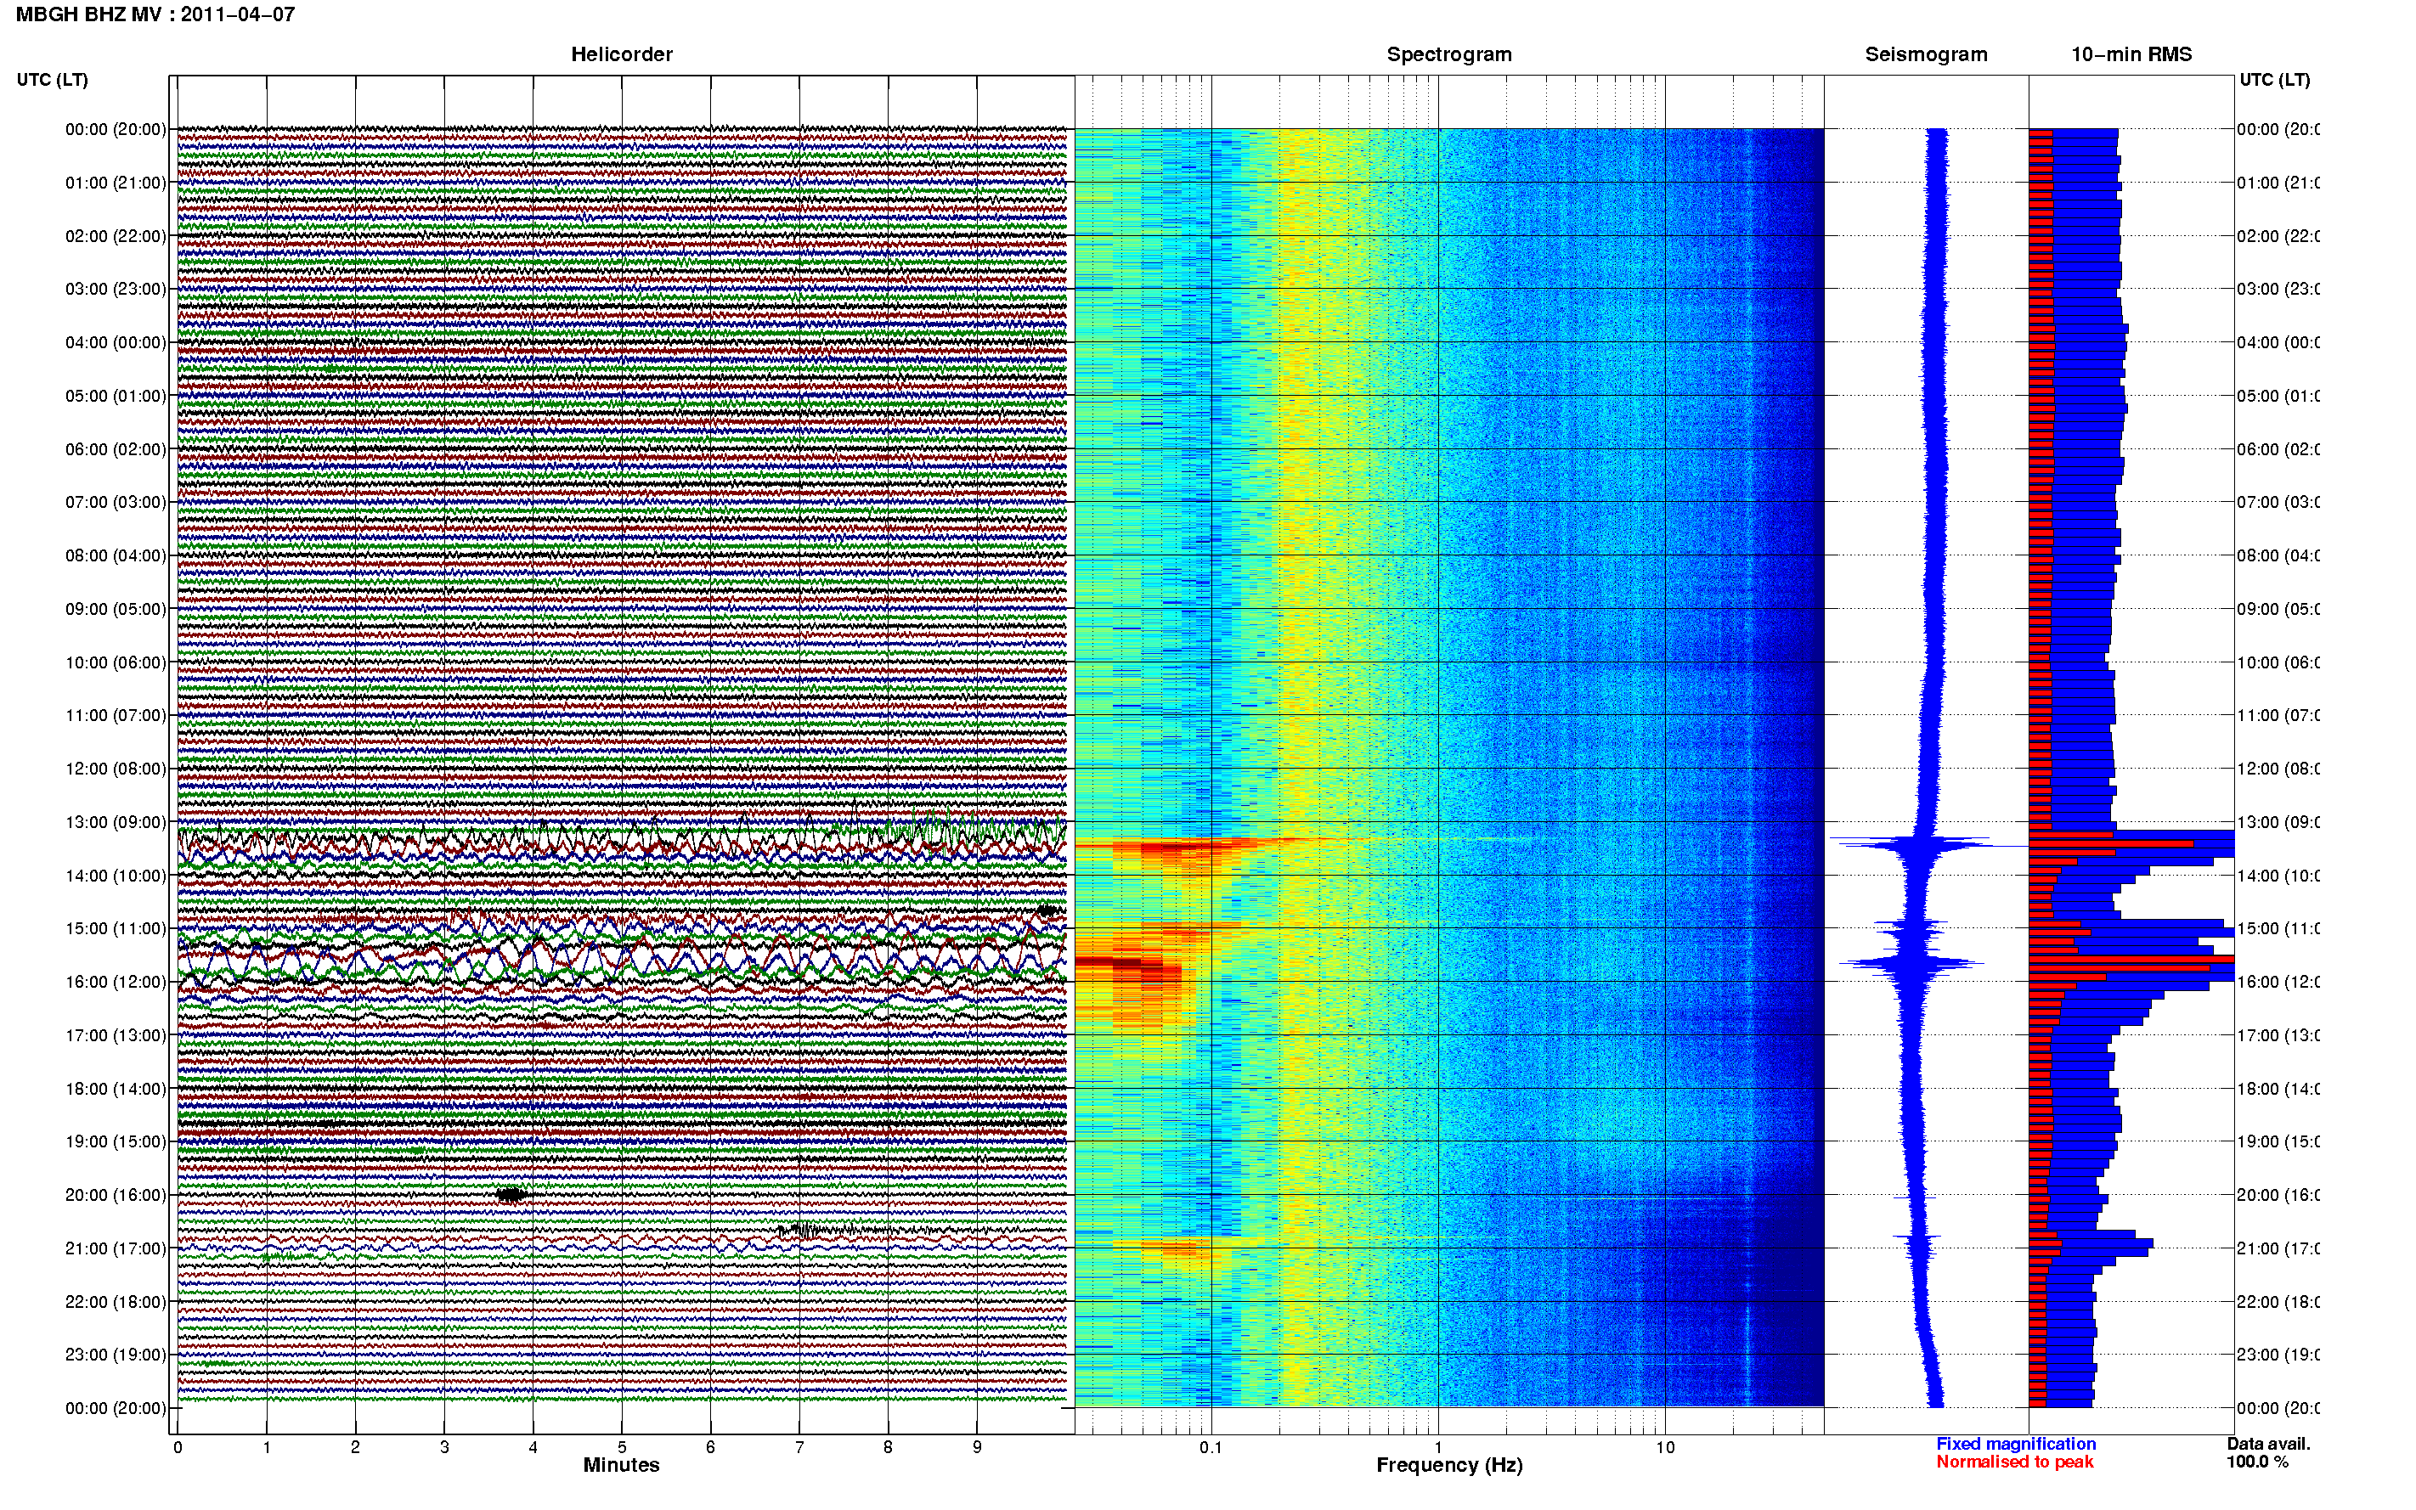2416x1510 pixels.
Task: Select the '01:00 (21:00)' left axis label
Action: [116, 183]
